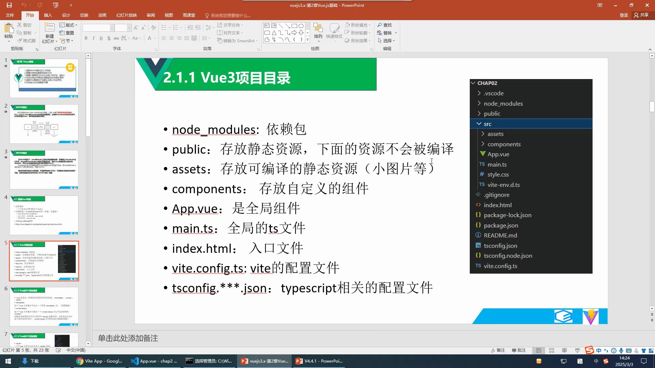
Task: Toggle Normal view in the status bar
Action: click(x=539, y=350)
